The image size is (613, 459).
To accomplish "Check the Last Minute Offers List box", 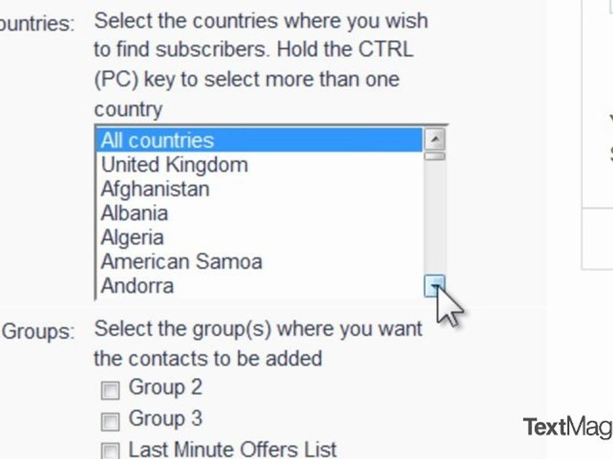I will tap(110, 451).
